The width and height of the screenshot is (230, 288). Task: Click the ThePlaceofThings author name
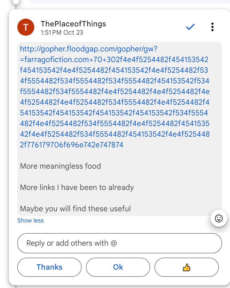(x=73, y=24)
